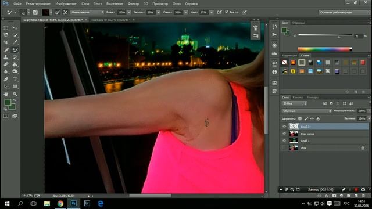Image resolution: width=372 pixels, height=209 pixels.
Task: Open the layer filter type dropdown
Action: [294, 103]
